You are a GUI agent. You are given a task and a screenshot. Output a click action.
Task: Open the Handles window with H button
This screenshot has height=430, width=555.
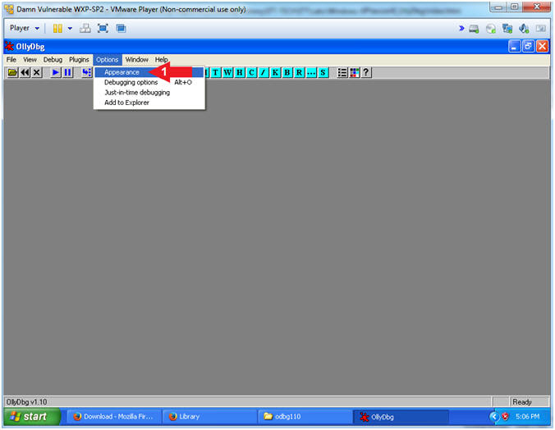[240, 72]
